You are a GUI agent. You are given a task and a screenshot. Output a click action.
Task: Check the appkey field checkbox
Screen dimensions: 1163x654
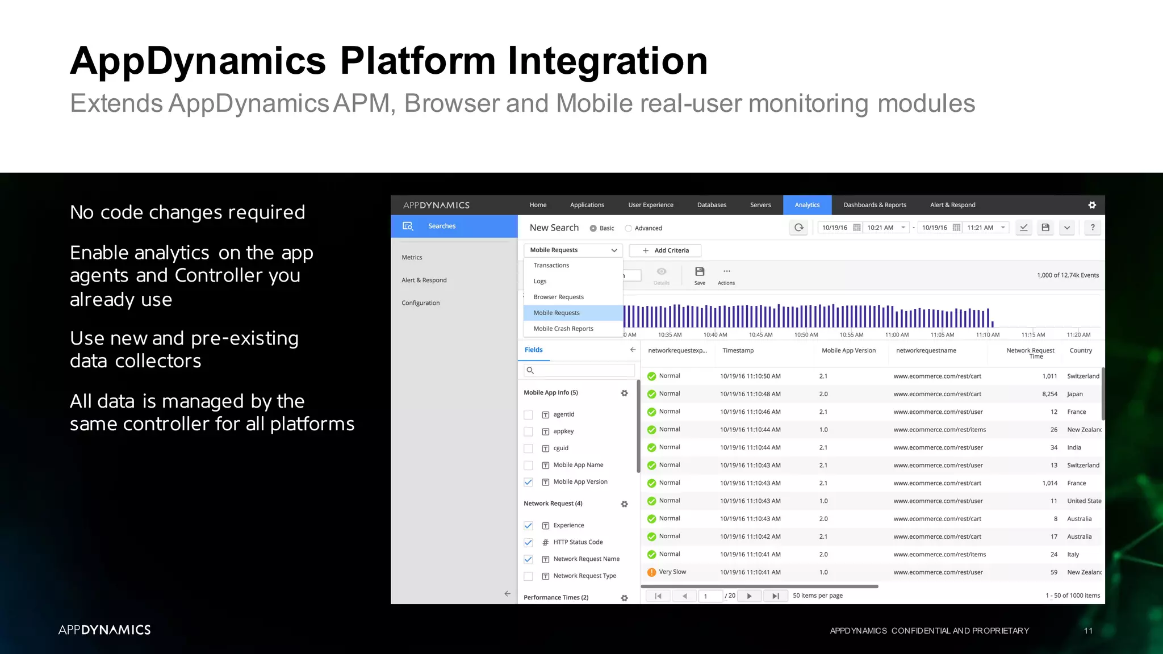click(x=528, y=431)
